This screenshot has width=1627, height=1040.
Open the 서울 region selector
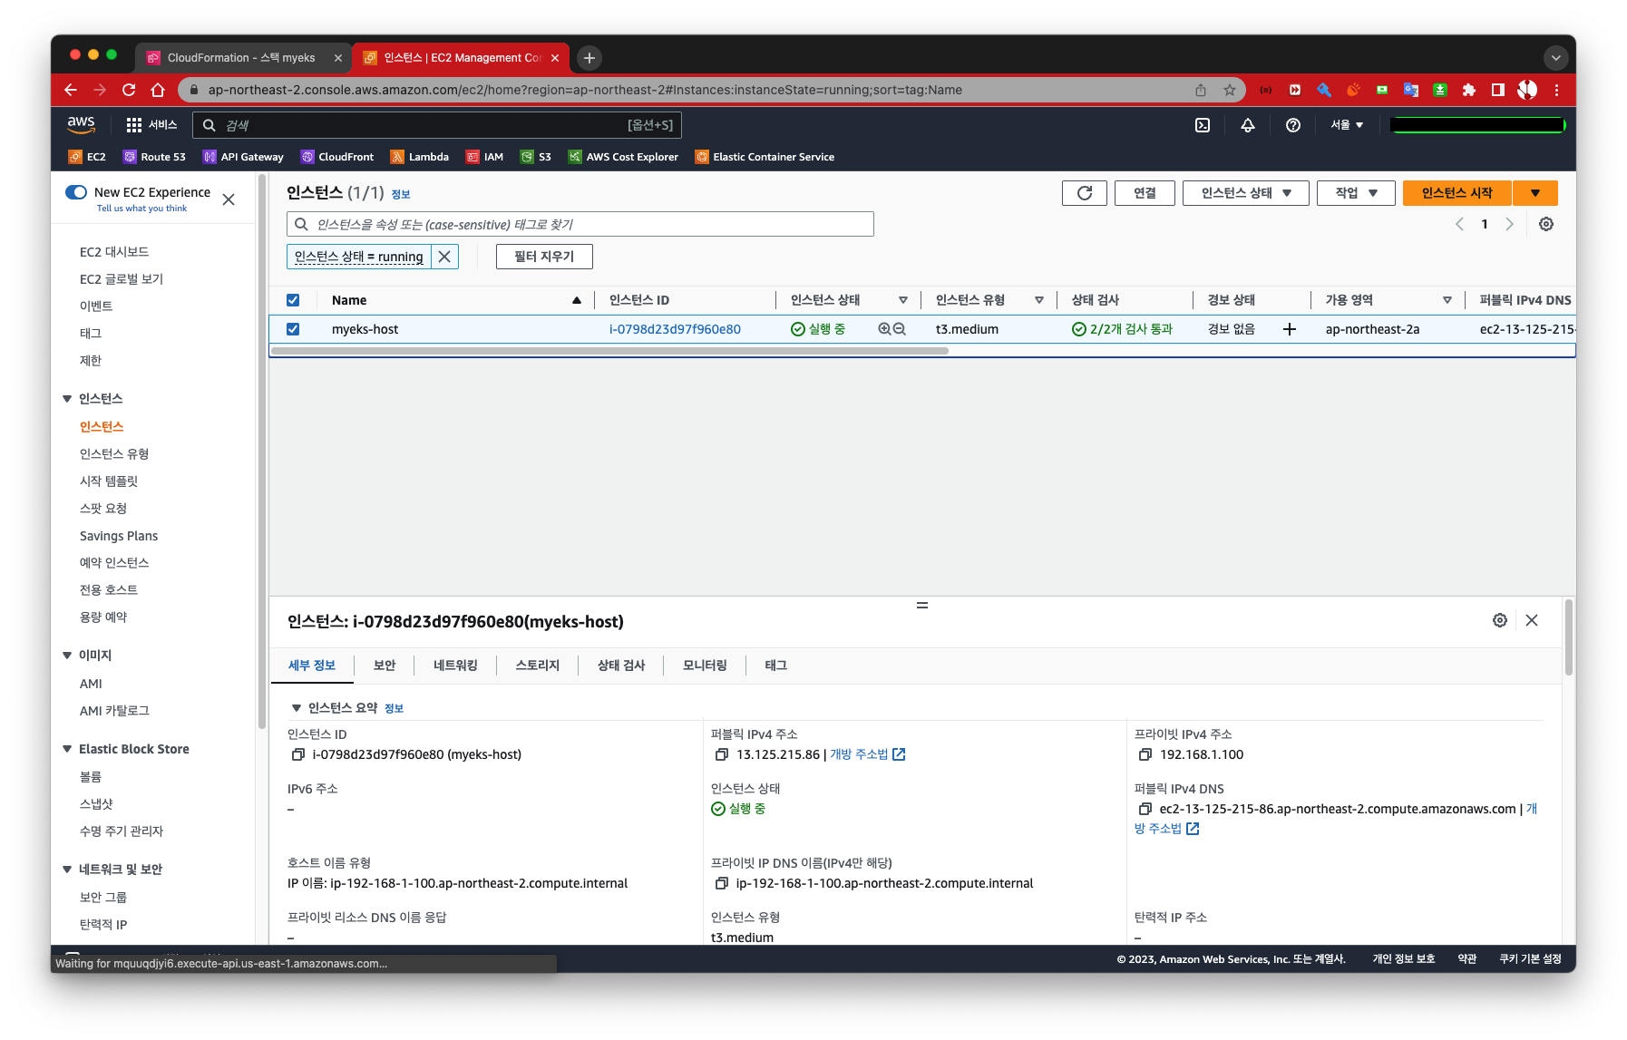tap(1347, 125)
